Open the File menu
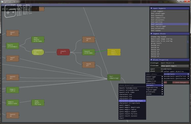Screen dimensions: 191x124 pos(4,5)
